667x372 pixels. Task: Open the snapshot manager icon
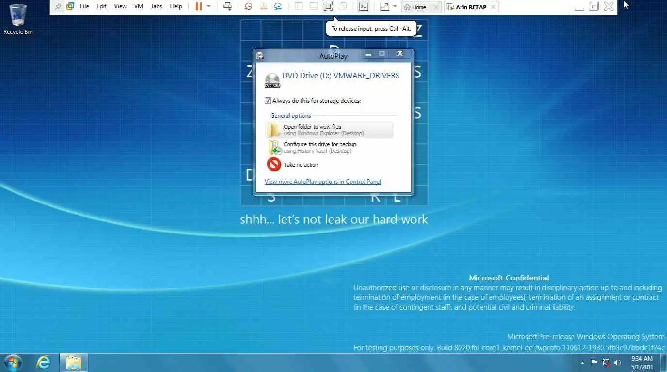click(278, 7)
